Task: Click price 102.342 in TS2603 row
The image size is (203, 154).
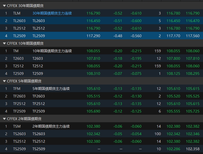Action: (x=93, y=134)
